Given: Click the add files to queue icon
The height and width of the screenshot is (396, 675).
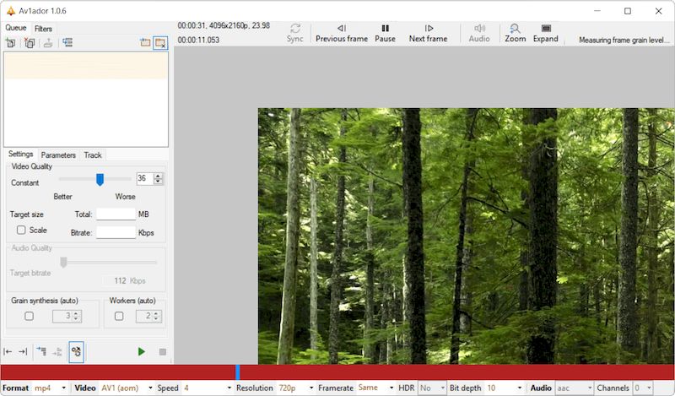Looking at the screenshot, I should point(10,42).
